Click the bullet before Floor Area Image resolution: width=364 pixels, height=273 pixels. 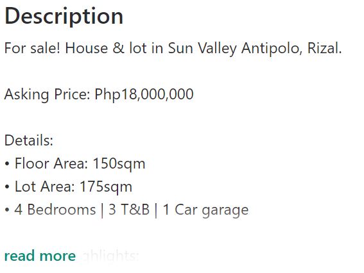(7, 164)
